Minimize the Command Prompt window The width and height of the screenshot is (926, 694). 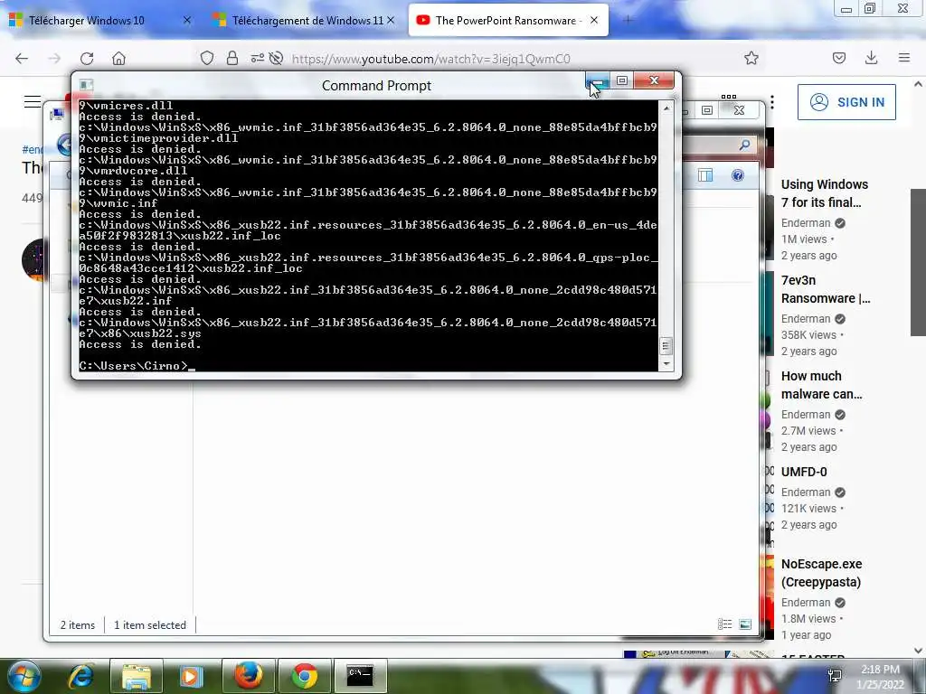point(597,80)
